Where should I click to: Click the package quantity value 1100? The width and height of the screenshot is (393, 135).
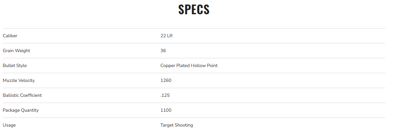(x=166, y=110)
